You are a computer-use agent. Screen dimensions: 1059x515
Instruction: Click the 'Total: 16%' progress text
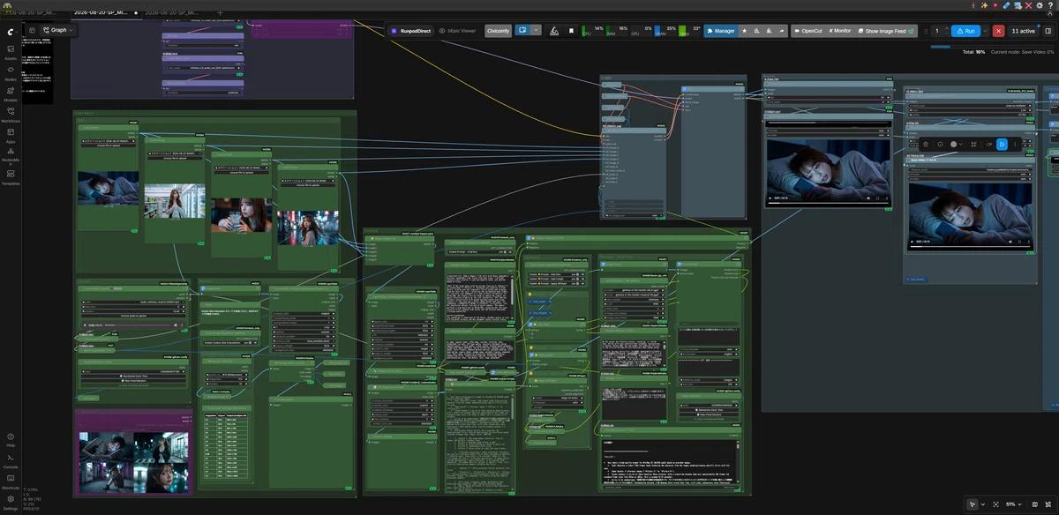point(974,52)
